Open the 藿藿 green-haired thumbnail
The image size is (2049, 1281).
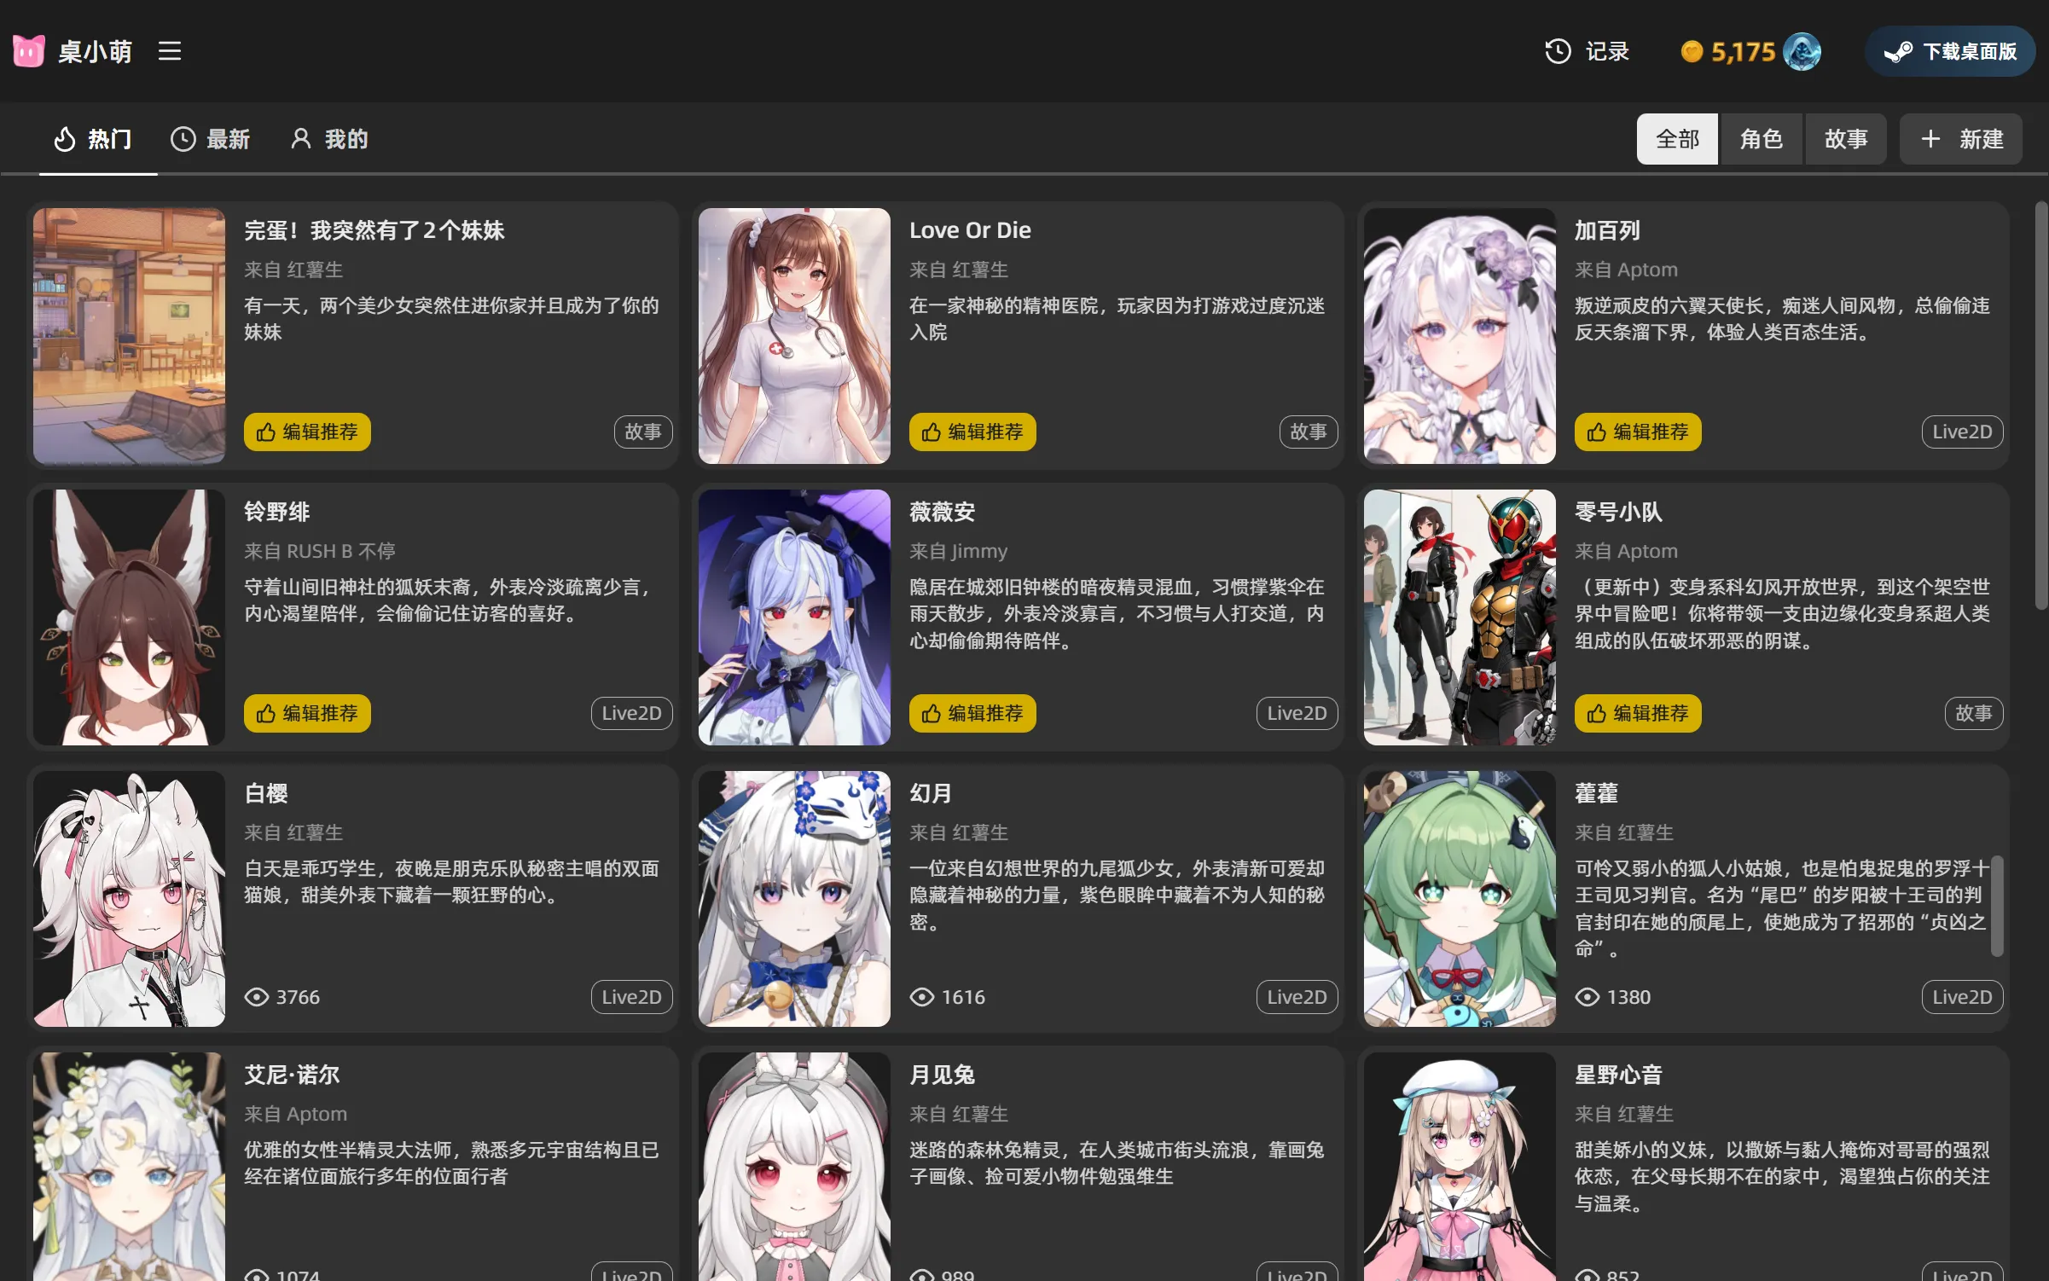pos(1460,899)
